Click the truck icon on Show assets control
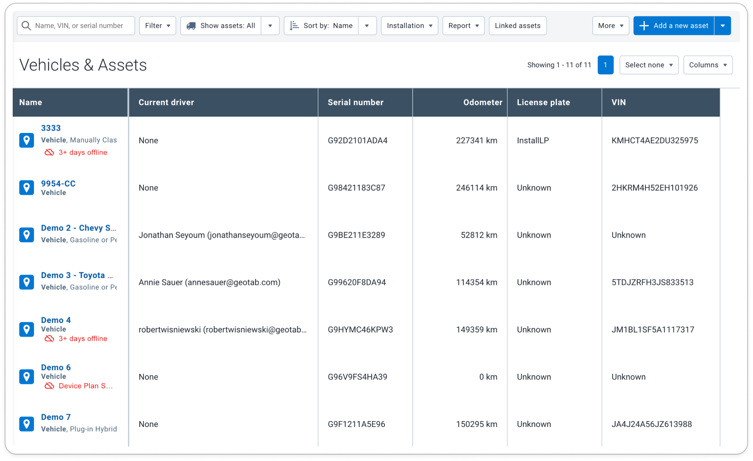Viewport: 753px width, 461px height. pos(192,25)
